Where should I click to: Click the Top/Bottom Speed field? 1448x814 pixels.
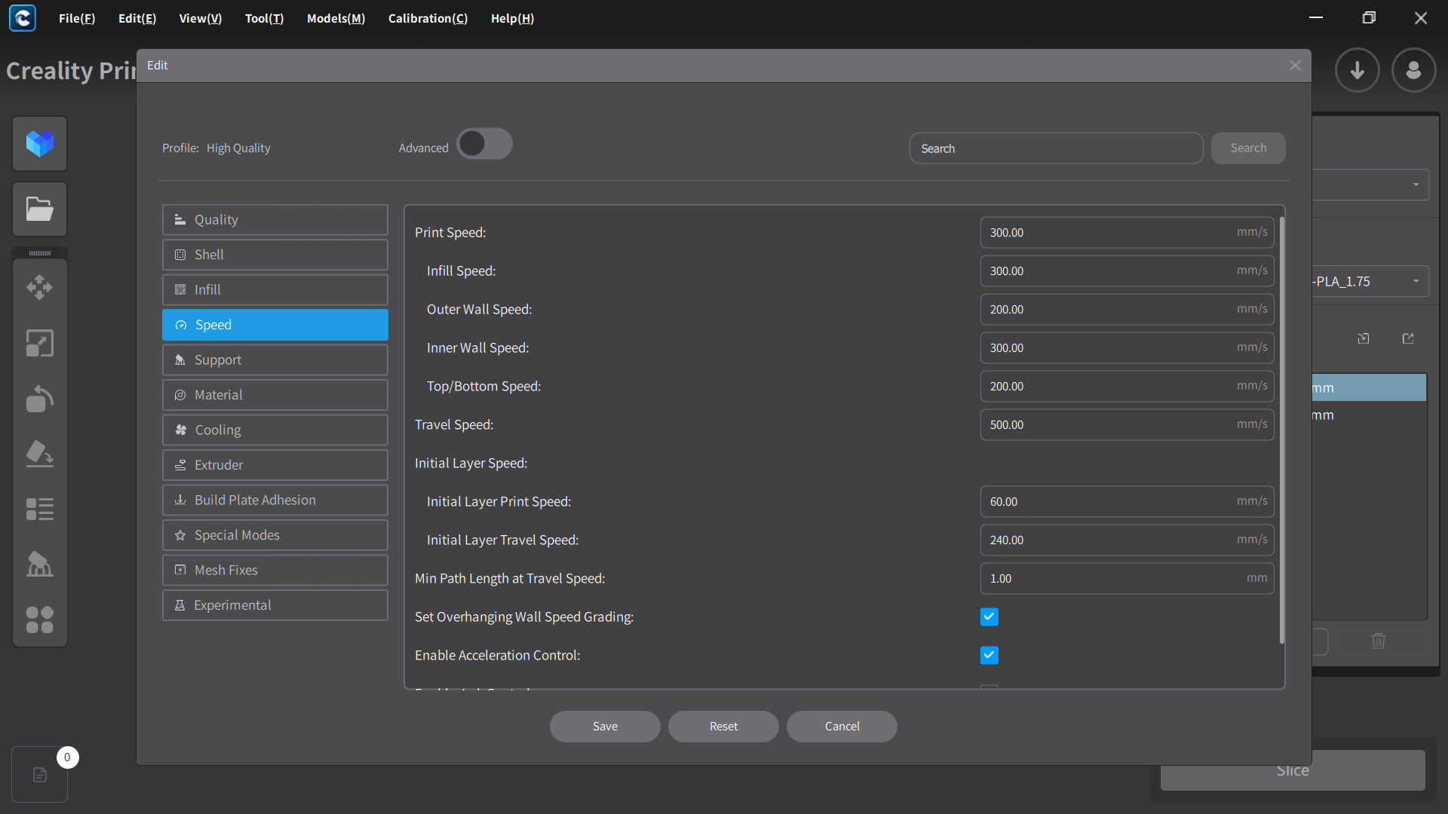click(1127, 386)
